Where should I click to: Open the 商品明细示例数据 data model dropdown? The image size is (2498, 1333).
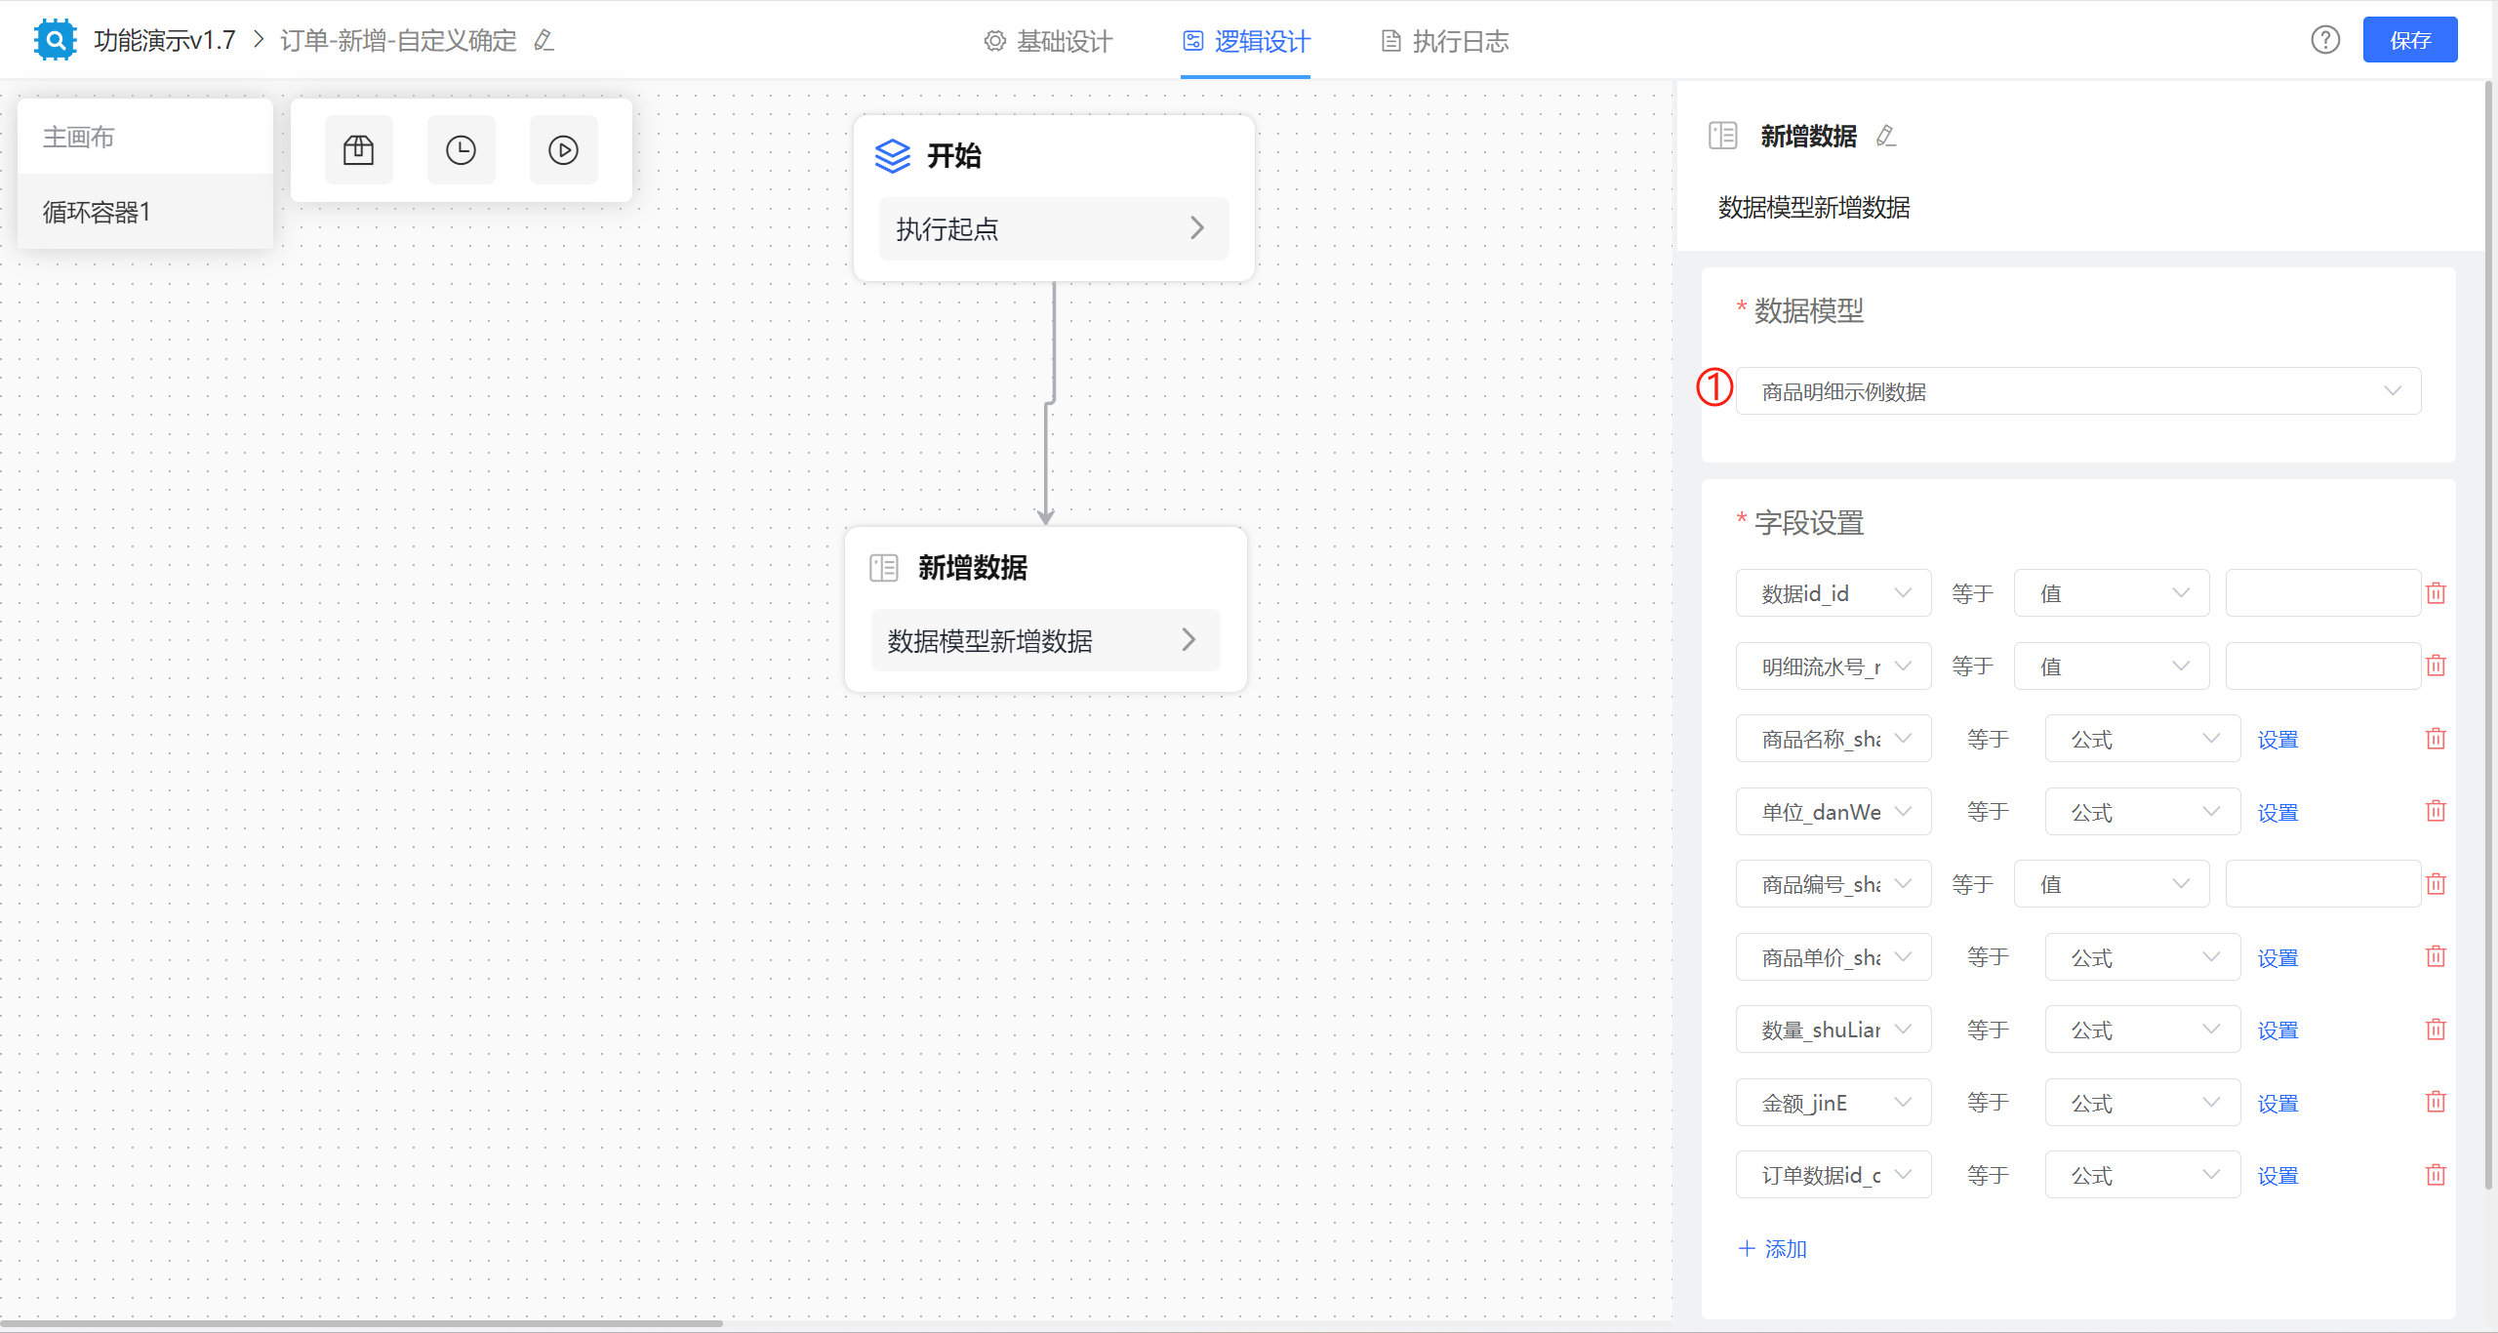tap(2078, 391)
